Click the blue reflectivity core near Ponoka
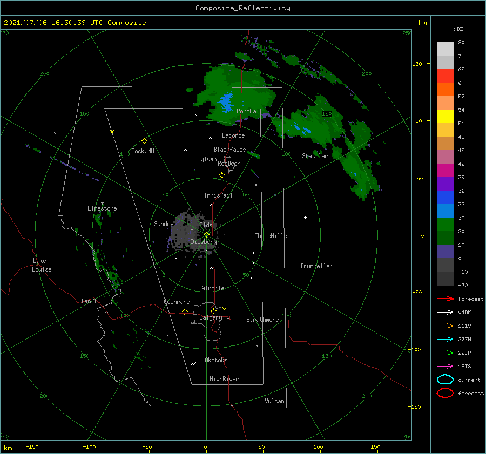The width and height of the screenshot is (486, 454). coord(226,102)
